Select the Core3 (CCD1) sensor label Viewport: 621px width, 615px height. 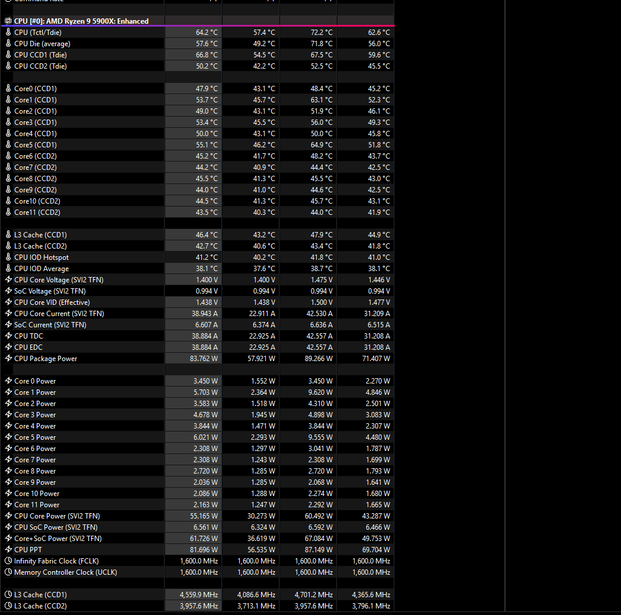pos(36,123)
